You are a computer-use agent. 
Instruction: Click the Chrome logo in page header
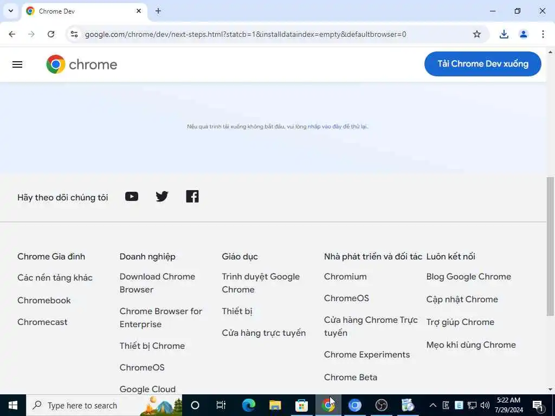click(x=82, y=64)
